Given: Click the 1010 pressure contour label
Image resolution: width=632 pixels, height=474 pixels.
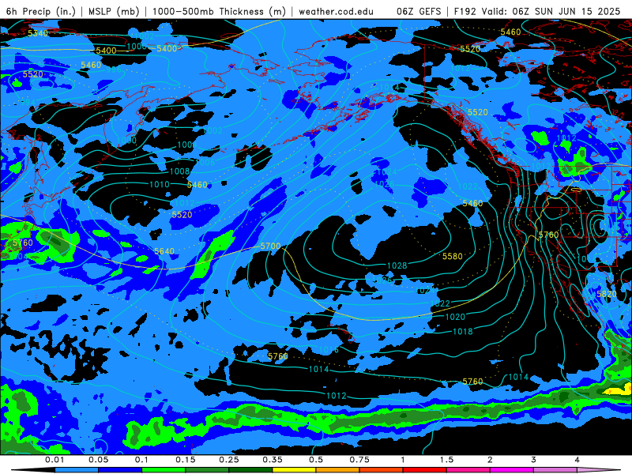Looking at the screenshot, I should click(160, 184).
